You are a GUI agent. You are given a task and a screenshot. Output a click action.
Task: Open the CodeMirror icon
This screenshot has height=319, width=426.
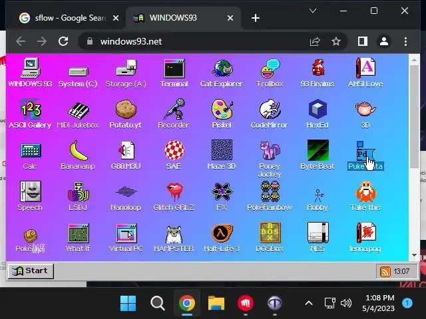click(x=270, y=109)
